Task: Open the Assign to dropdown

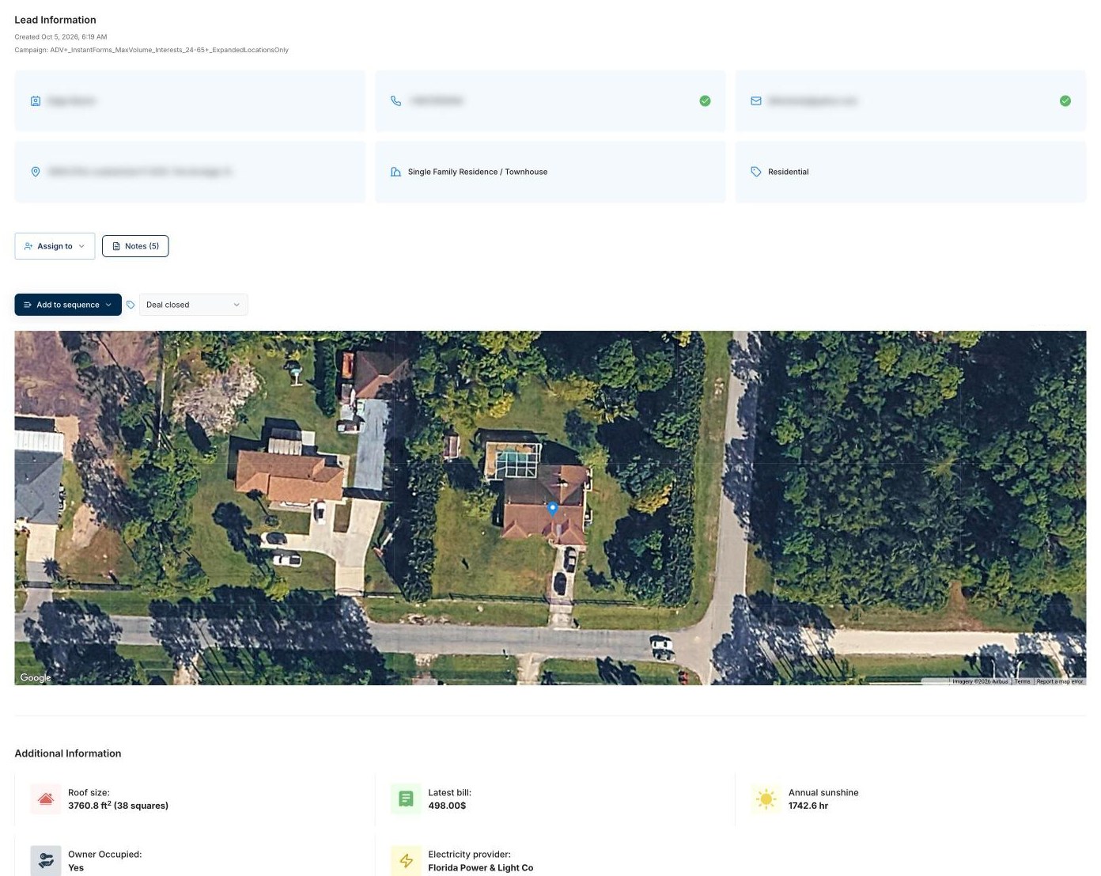Action: 55,246
